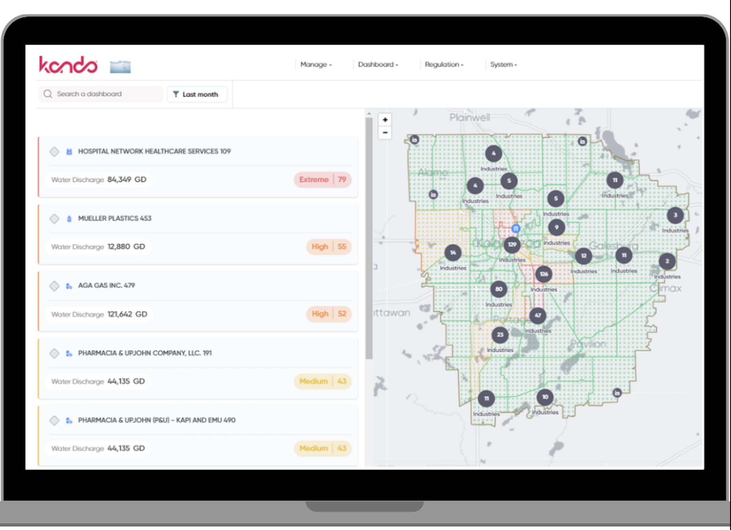This screenshot has width=731, height=530.
Task: Click the Medium 43 badge for KAPI and EMU 490
Action: (x=323, y=448)
